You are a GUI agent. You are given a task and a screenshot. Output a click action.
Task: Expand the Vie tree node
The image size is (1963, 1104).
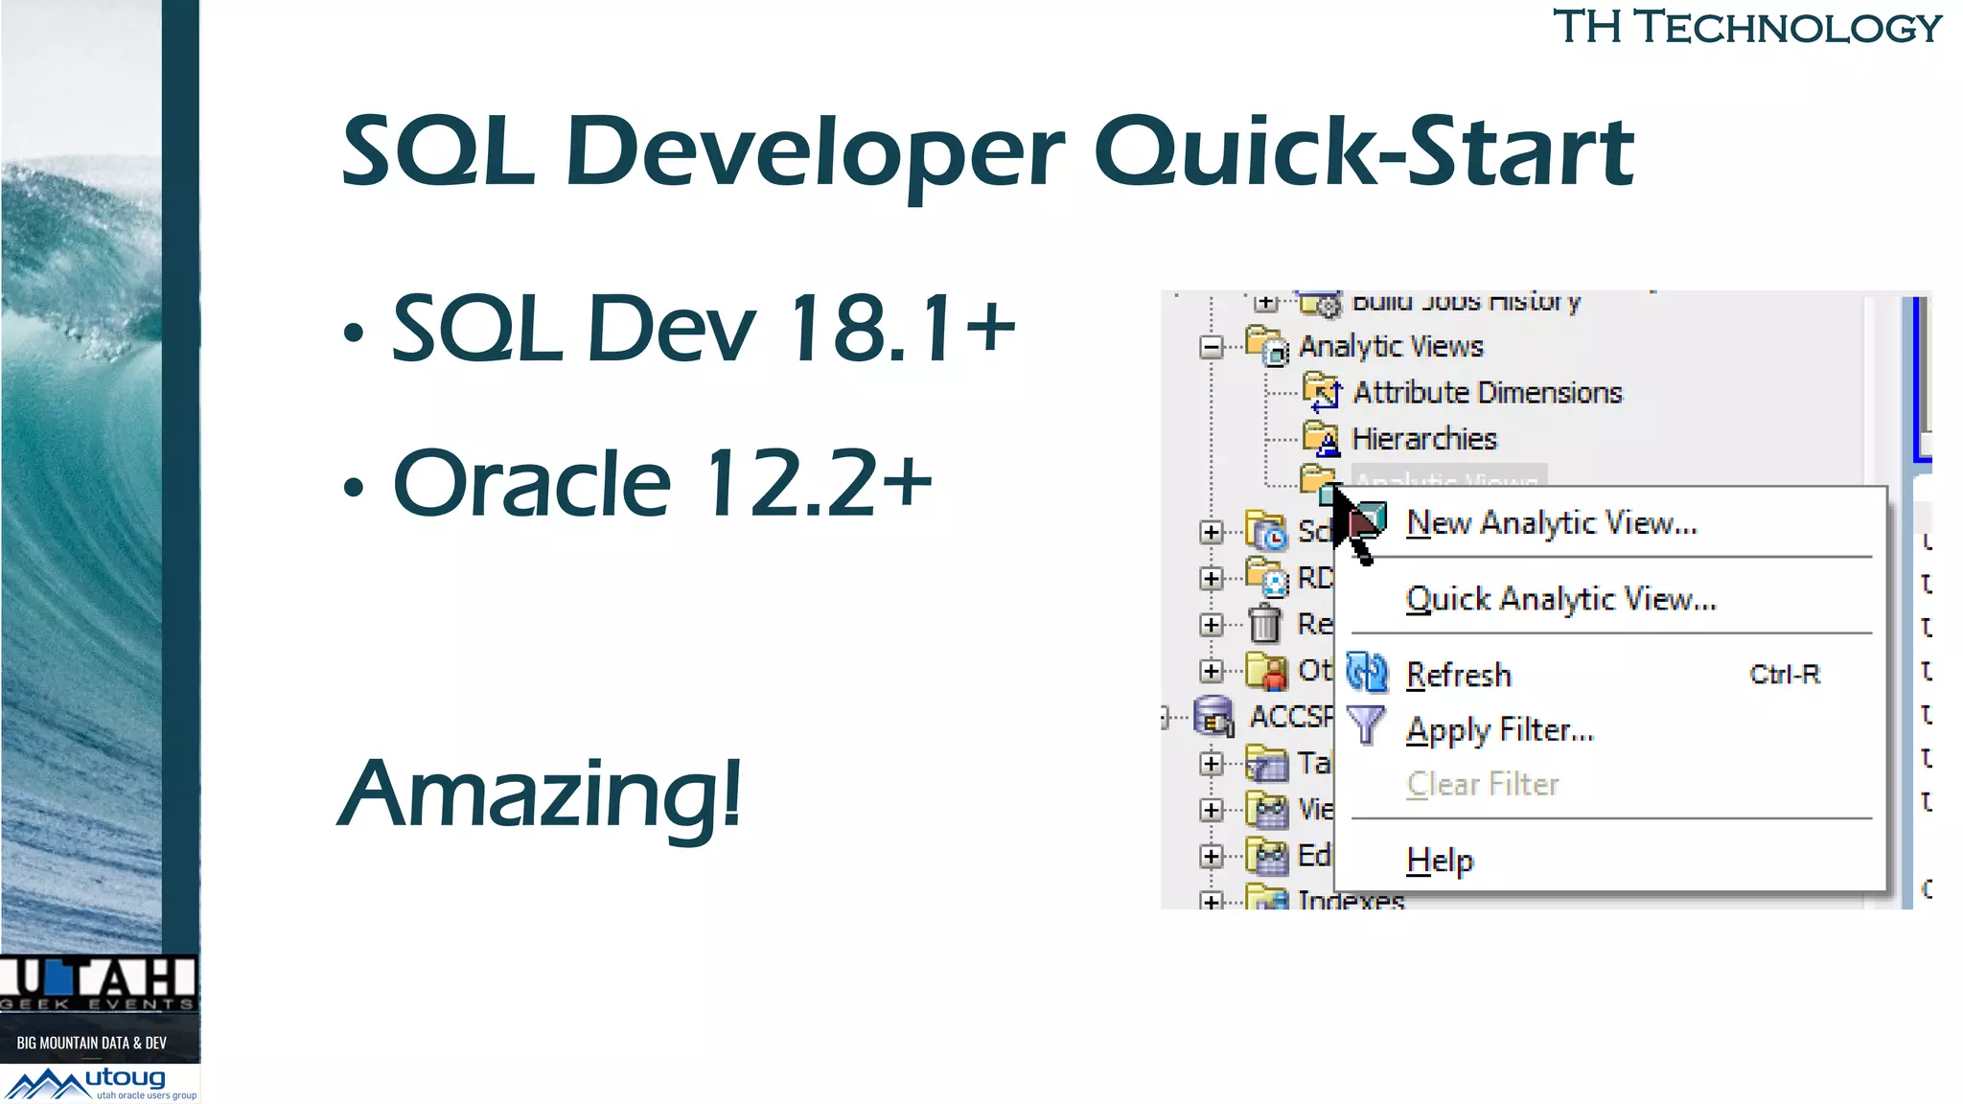(x=1212, y=810)
